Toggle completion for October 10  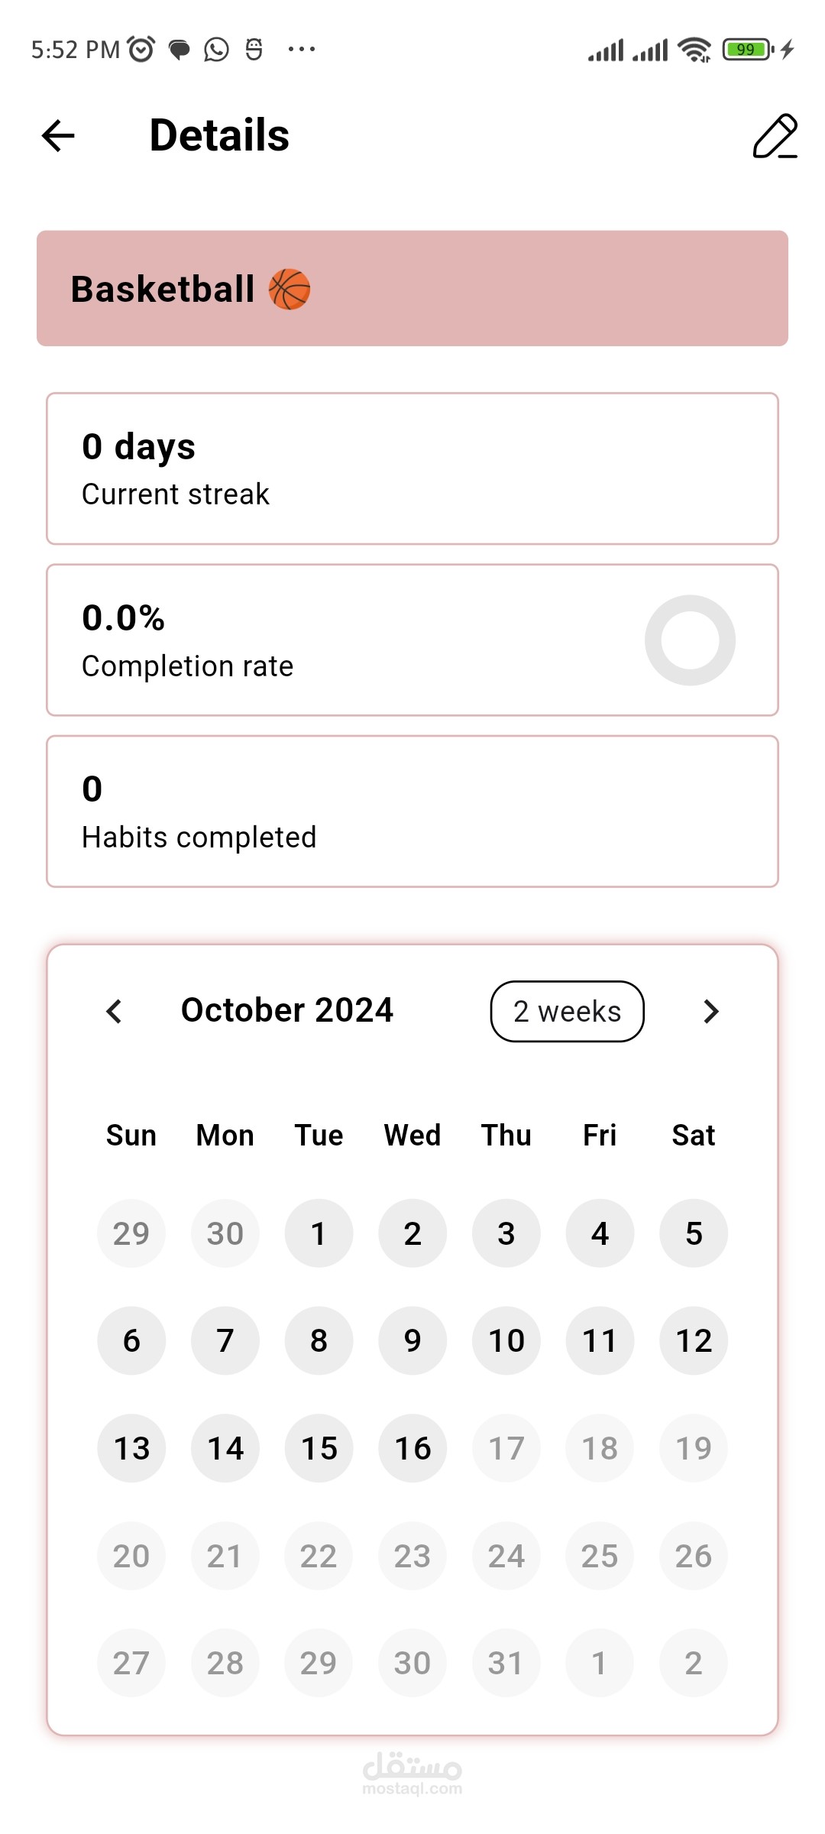(506, 1340)
